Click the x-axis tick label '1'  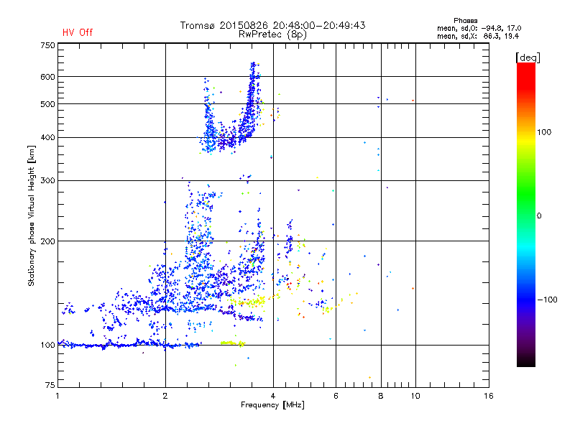[x=57, y=396]
